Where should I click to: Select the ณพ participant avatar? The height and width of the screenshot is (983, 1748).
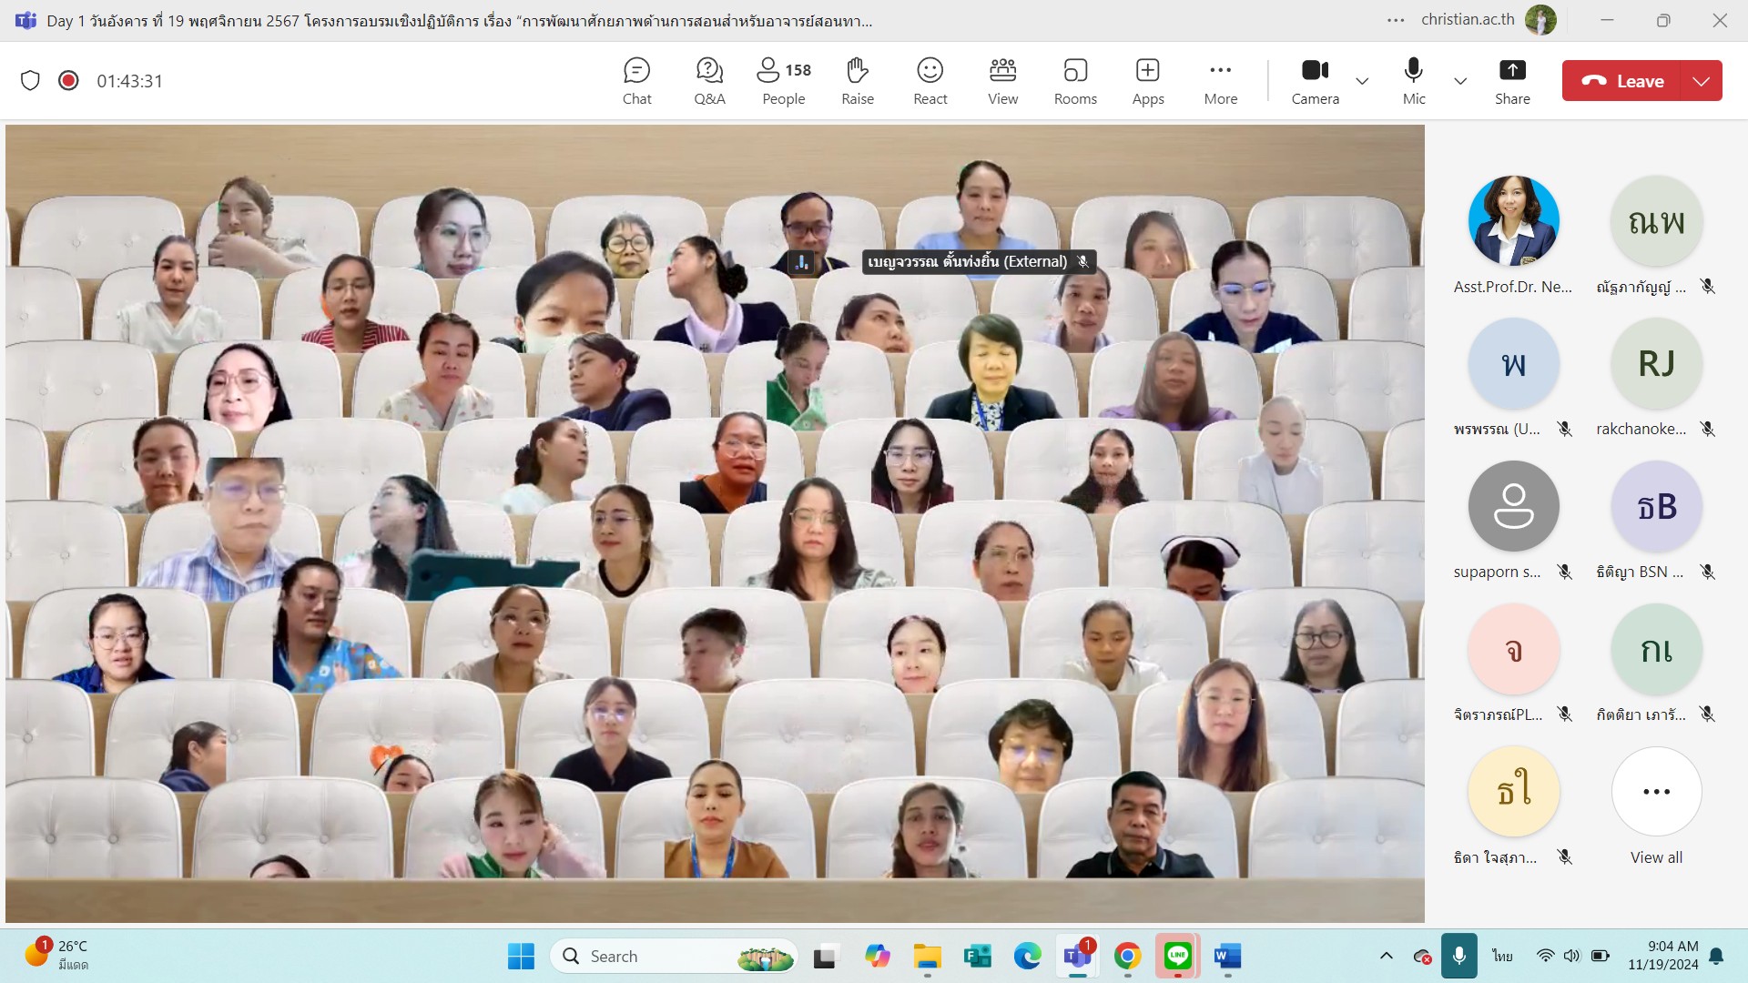tap(1656, 221)
